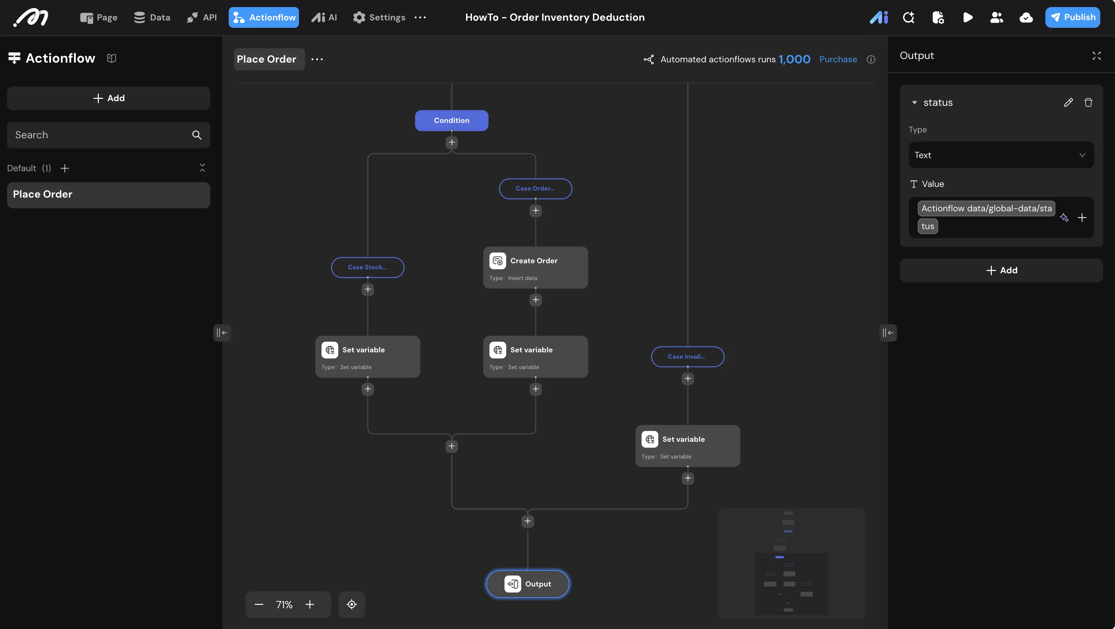
Task: Click the AI magic sparkle icon in Value field
Action: pyautogui.click(x=1064, y=218)
